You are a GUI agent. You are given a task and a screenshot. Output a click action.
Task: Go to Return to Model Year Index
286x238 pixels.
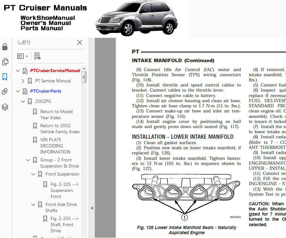[56, 115]
